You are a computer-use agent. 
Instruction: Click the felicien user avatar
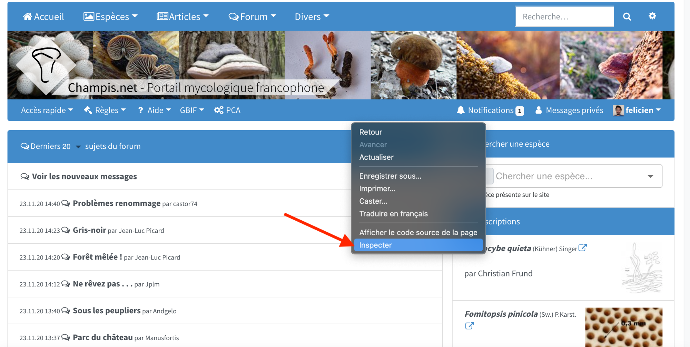618,111
